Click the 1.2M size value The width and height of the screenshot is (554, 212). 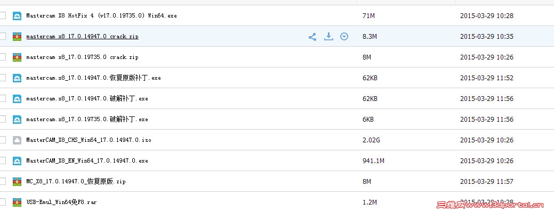click(x=370, y=202)
